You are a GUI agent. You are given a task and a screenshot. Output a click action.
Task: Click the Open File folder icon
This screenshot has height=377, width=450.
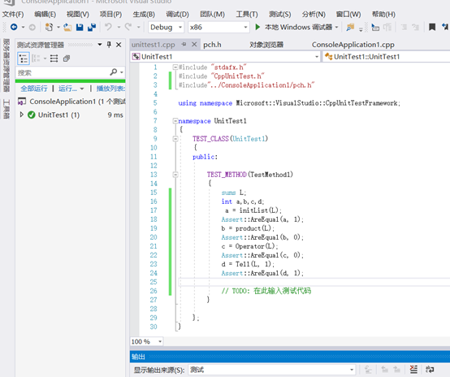point(67,28)
